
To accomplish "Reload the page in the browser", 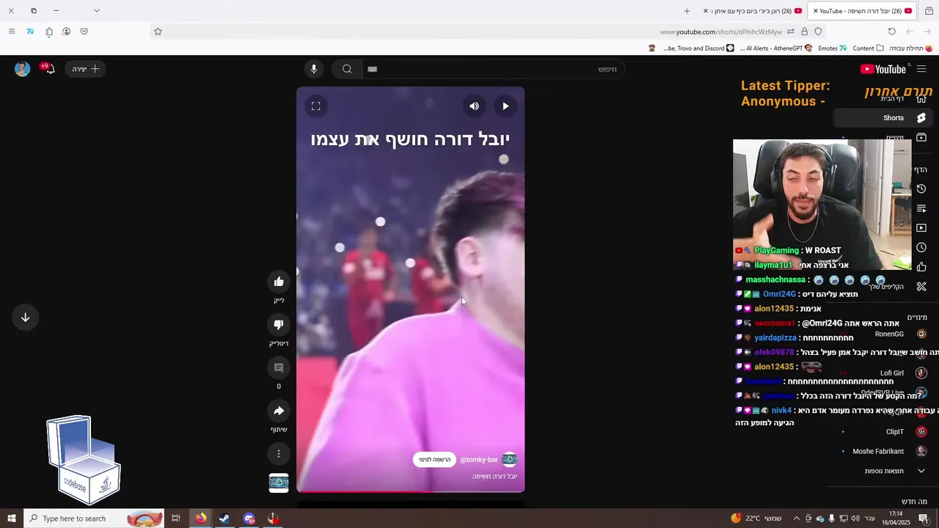I will coord(892,32).
